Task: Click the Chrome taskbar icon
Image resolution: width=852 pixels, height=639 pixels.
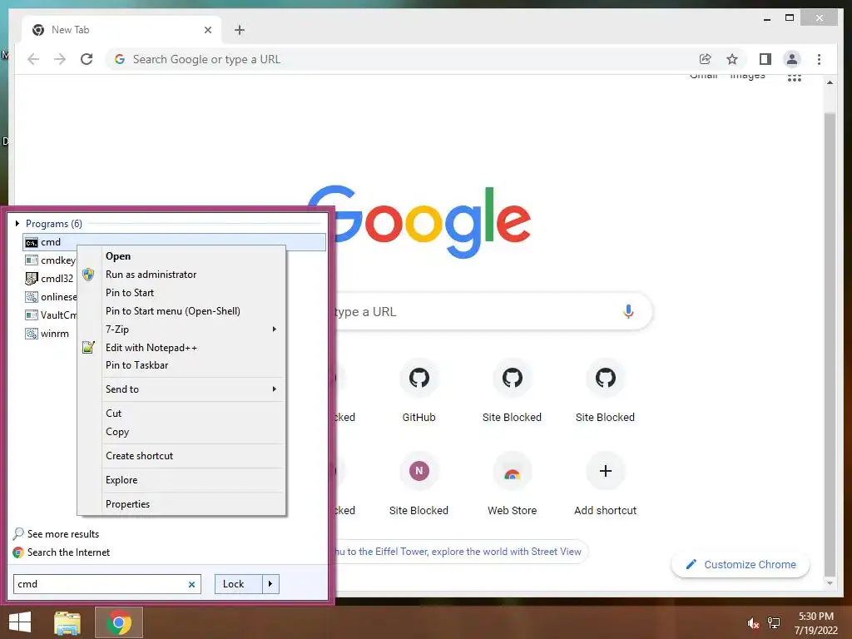Action: [x=119, y=622]
